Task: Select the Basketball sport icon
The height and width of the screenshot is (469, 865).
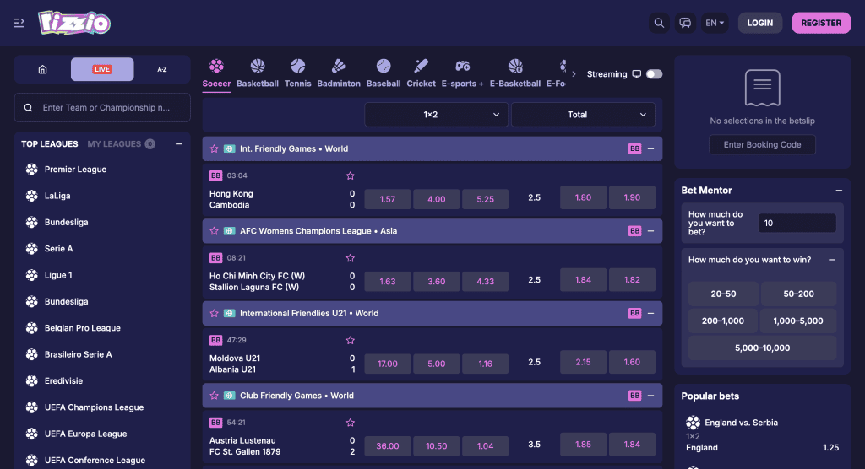Action: tap(258, 66)
